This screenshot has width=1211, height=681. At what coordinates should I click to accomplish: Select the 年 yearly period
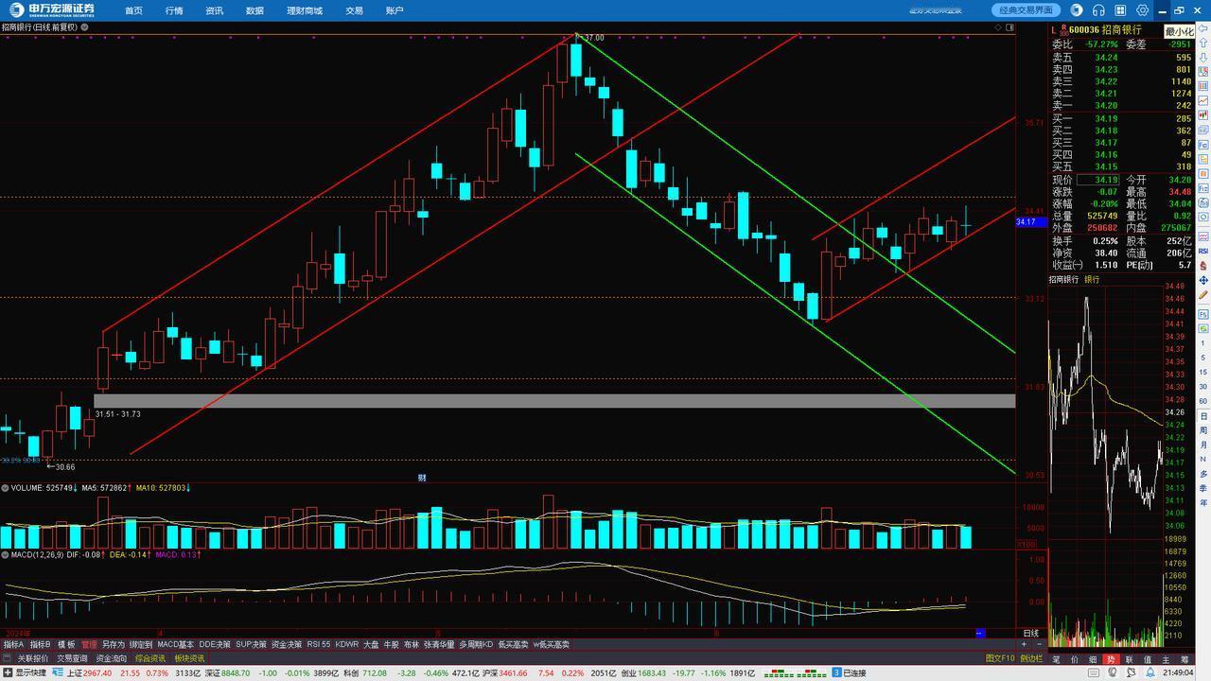pos(1203,502)
